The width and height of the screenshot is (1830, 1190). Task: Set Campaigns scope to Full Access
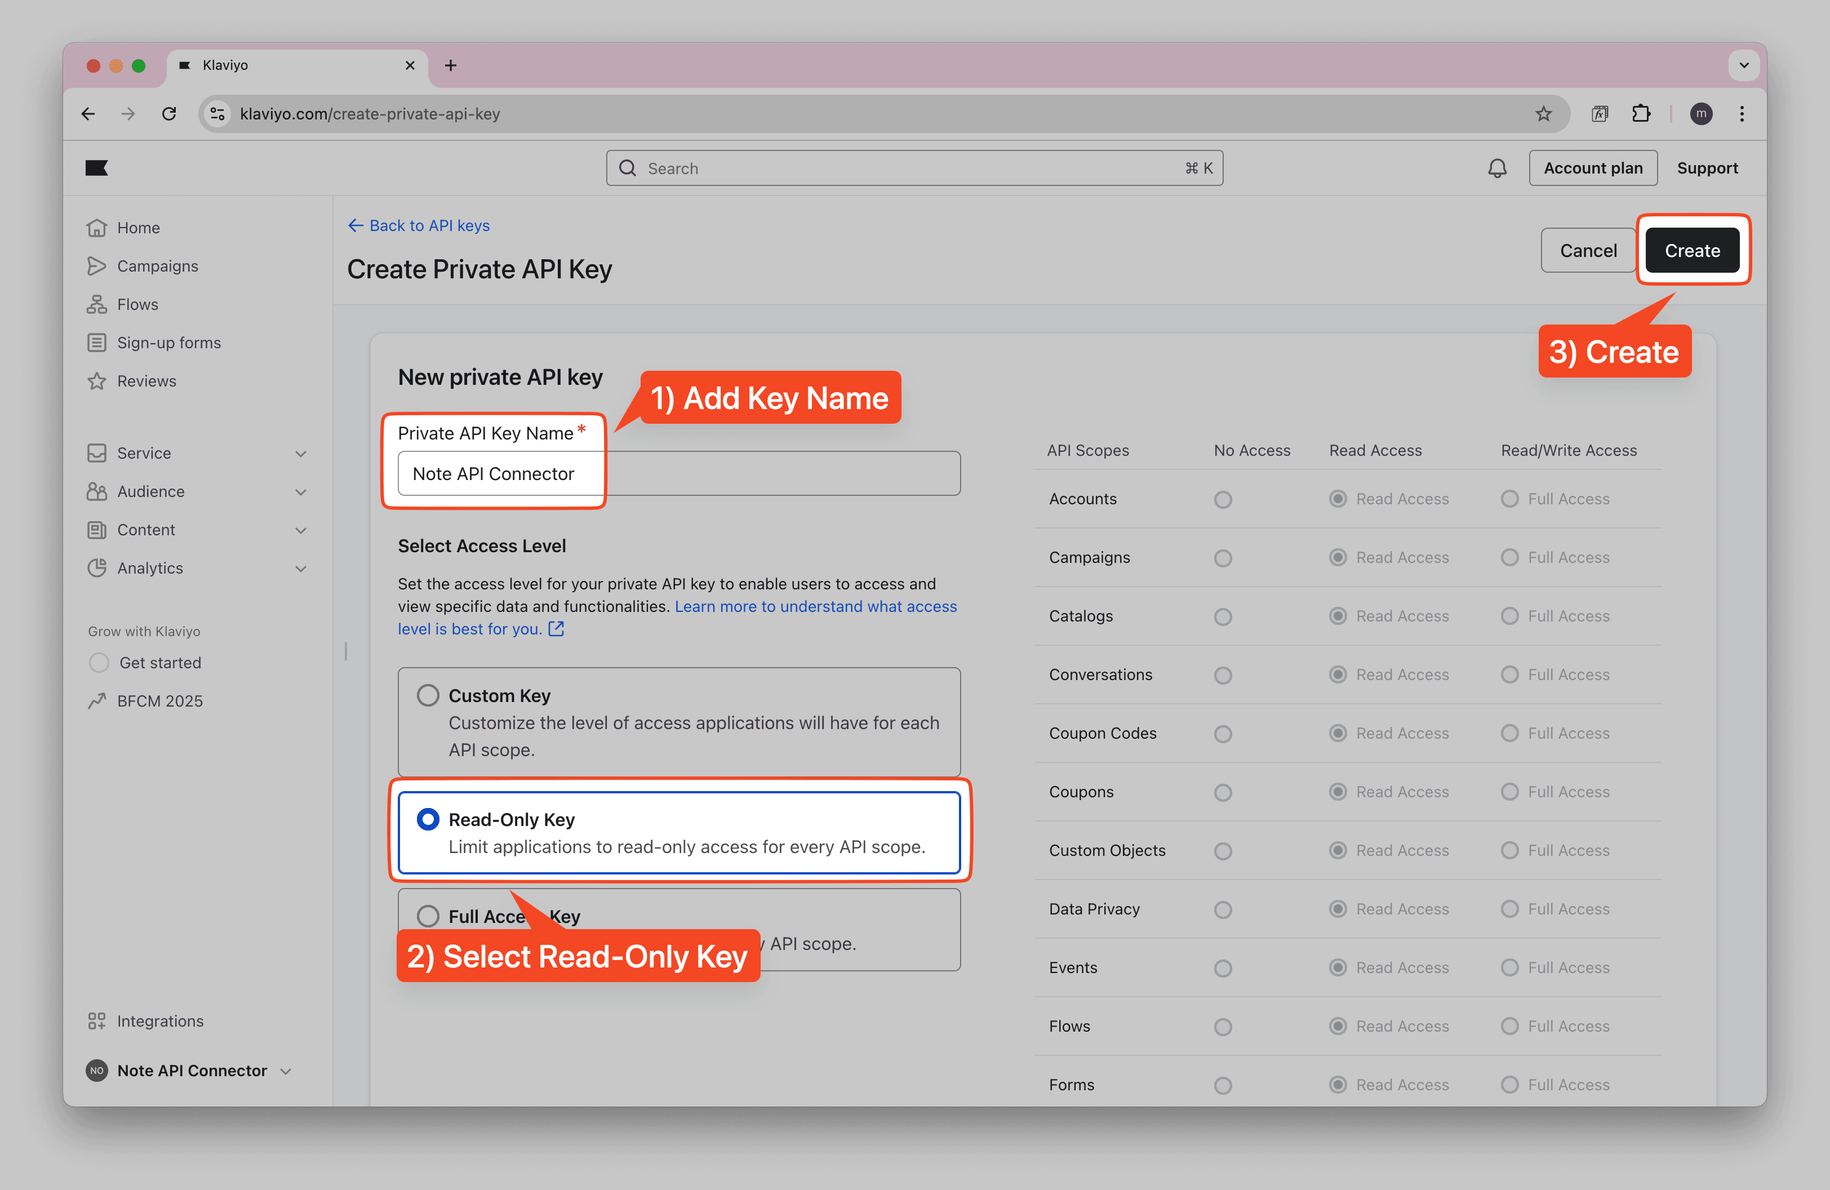coord(1509,557)
